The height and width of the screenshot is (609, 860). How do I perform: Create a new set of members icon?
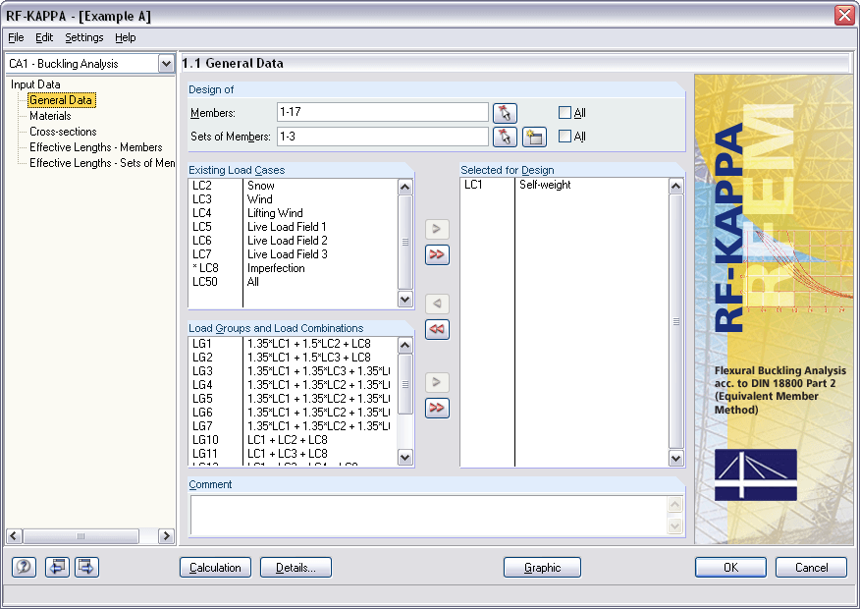534,137
